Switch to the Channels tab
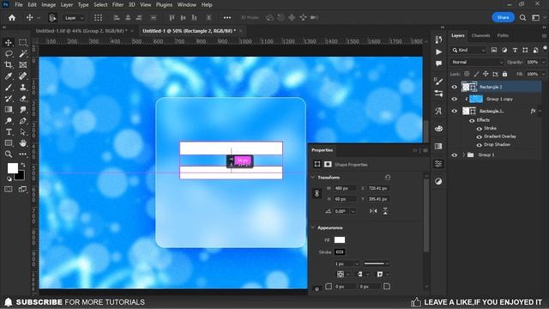The width and height of the screenshot is (549, 309). click(x=480, y=35)
